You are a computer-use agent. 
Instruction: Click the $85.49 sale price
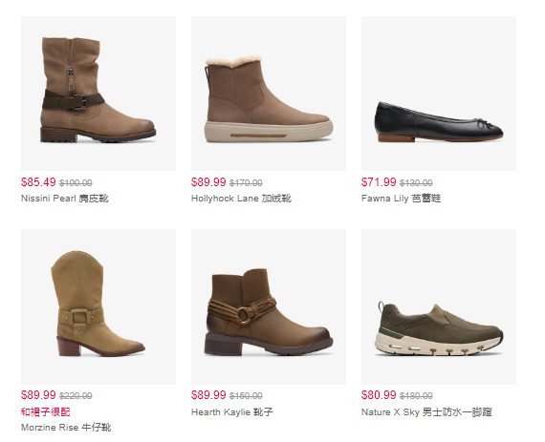tap(38, 182)
